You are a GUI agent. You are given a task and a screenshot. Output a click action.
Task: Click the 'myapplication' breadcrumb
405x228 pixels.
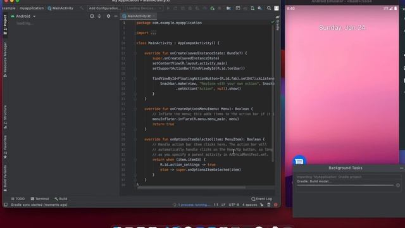tap(32, 8)
